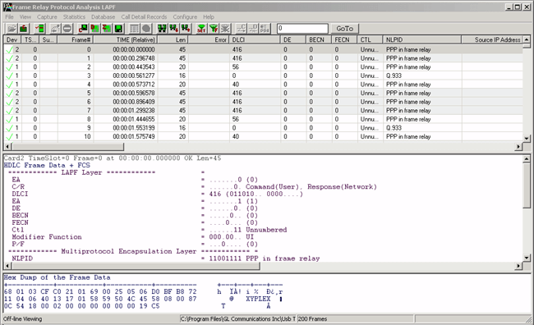The image size is (534, 325).
Task: Click the Frame# column header
Action: (76, 40)
